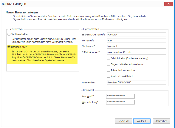Focus the Vorname input field
Image resolution: width=175 pixels, height=128 pixels.
pos(136,40)
